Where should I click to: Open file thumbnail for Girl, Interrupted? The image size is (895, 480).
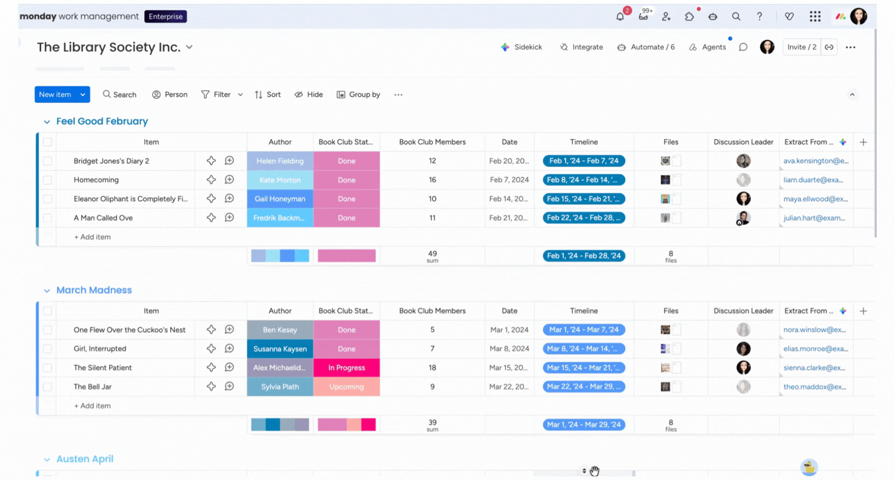click(x=665, y=349)
